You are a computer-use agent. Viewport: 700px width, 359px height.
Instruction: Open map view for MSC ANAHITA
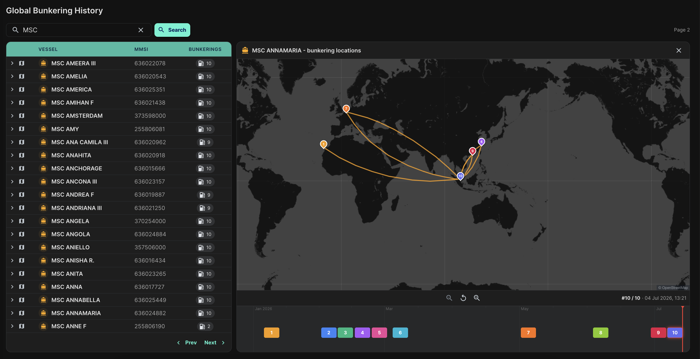(x=22, y=155)
